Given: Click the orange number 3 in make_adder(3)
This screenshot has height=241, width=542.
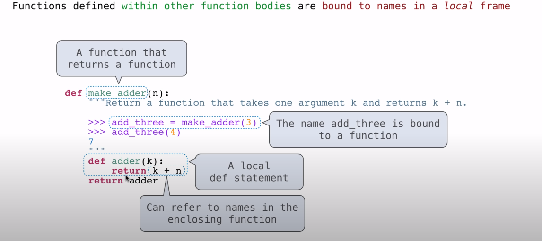Looking at the screenshot, I should tap(251, 123).
